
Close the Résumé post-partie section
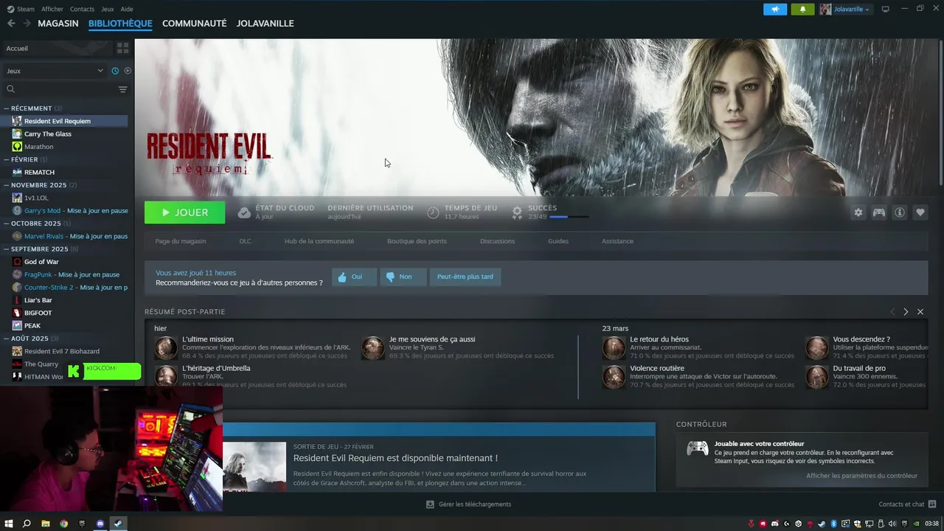(920, 312)
